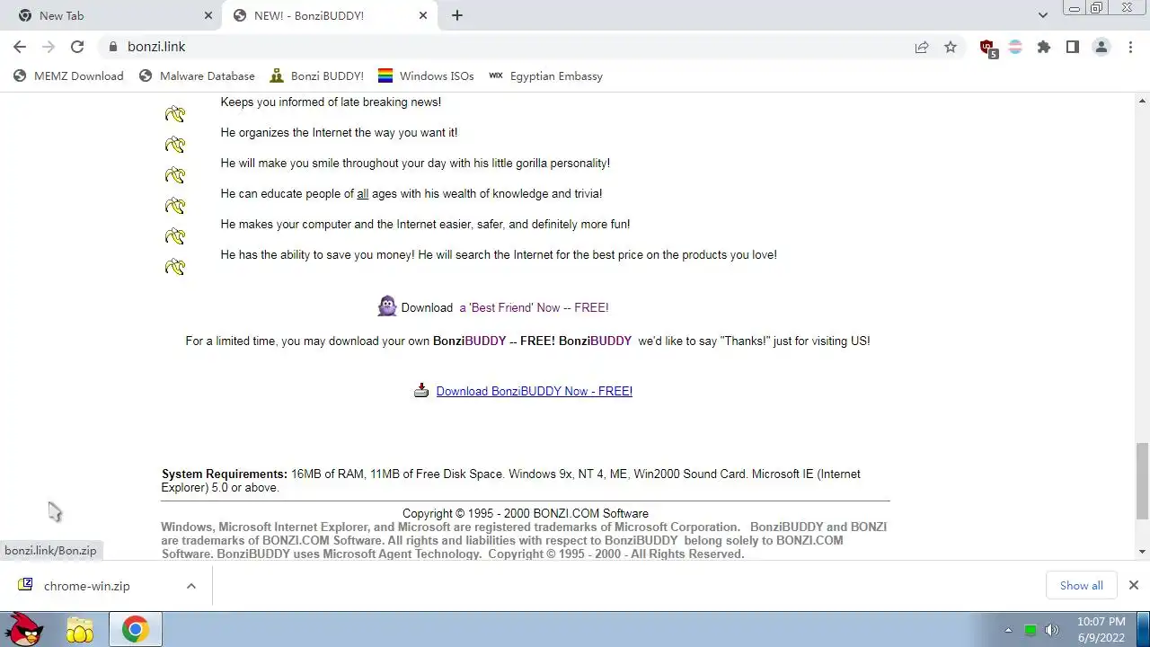Open the Extensions puzzle piece menu
This screenshot has height=647, width=1150.
tap(1044, 47)
